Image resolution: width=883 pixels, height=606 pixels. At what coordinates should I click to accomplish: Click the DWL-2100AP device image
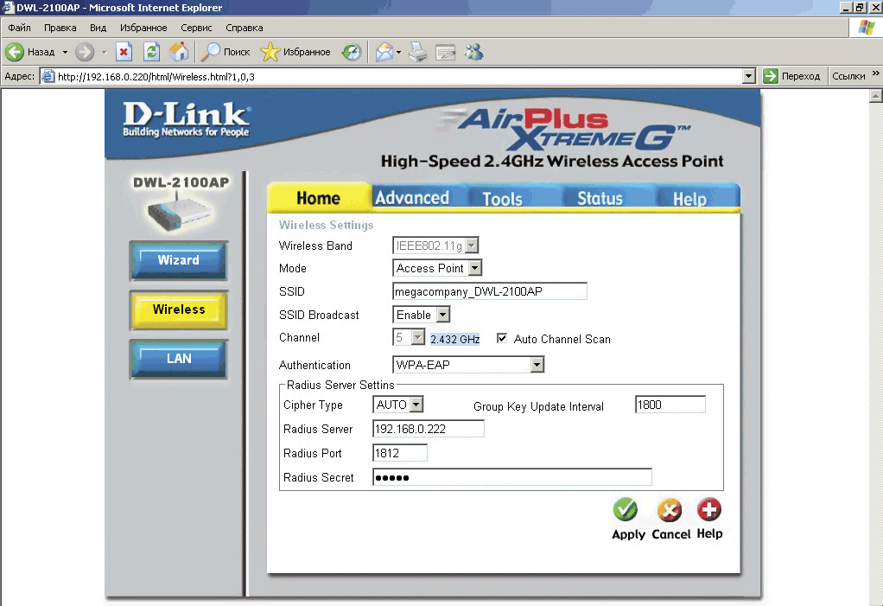[x=181, y=213]
